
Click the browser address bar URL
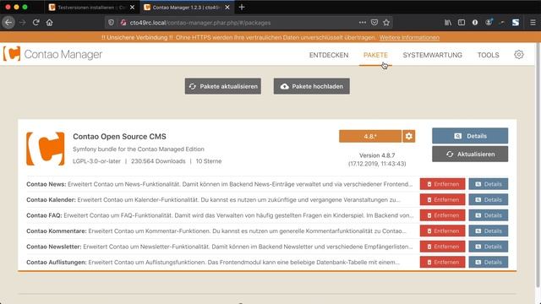point(200,23)
